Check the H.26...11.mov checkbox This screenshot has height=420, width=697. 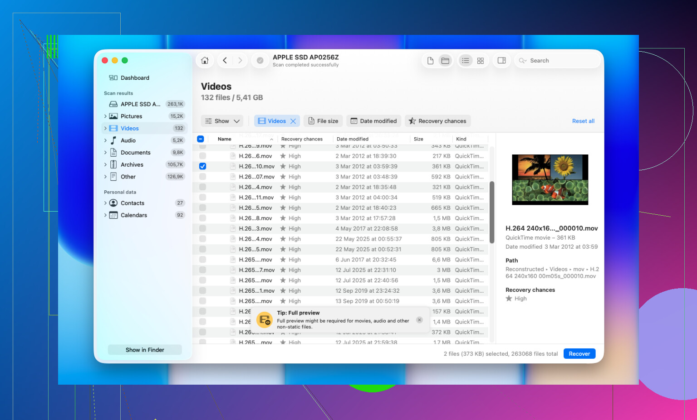(x=203, y=198)
